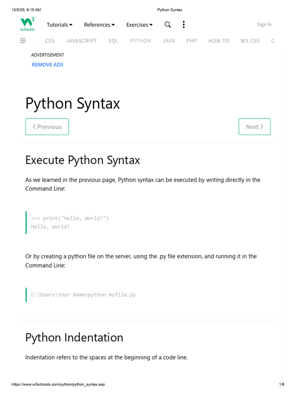Go to the Previous page button

coord(47,127)
